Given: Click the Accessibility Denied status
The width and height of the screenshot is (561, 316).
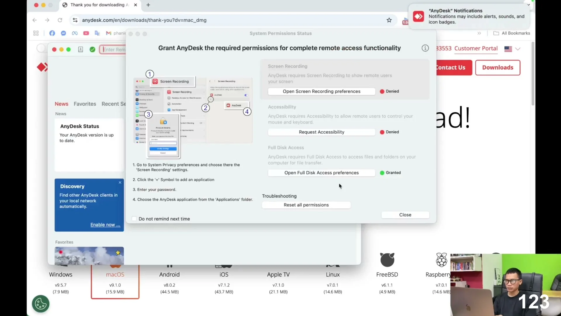Looking at the screenshot, I should coord(389,132).
